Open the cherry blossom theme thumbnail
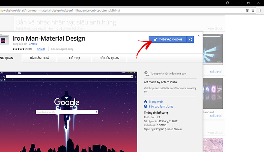Screen dimensions: 264x152 (213, 145)
